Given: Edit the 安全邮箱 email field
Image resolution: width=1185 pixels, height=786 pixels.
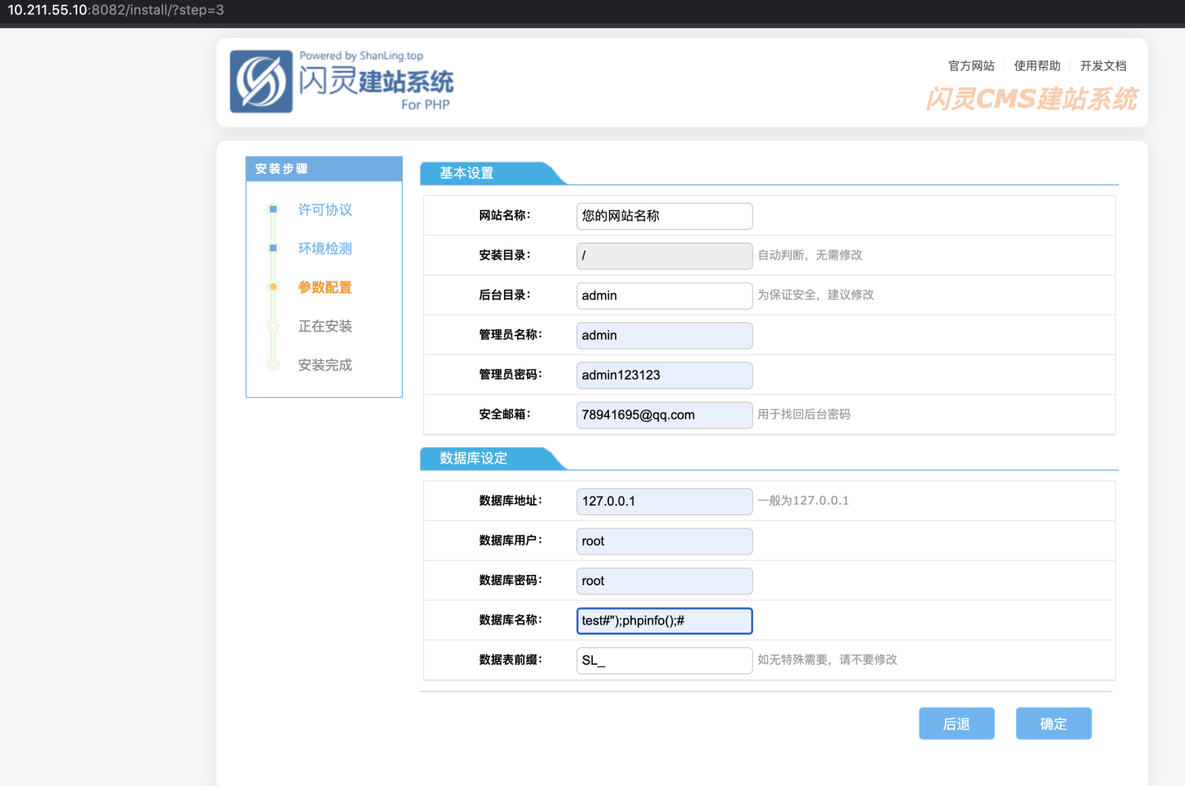Looking at the screenshot, I should point(664,415).
